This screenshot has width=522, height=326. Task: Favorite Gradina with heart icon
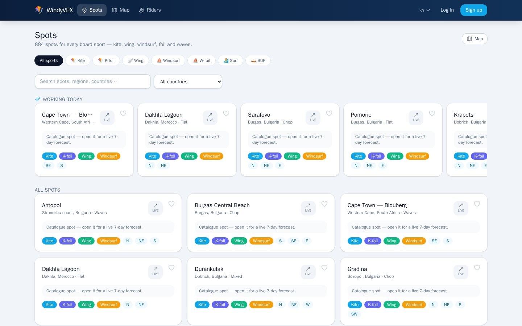pos(477,268)
